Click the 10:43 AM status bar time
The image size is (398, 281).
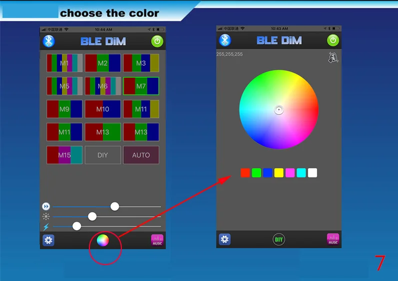coord(279,28)
